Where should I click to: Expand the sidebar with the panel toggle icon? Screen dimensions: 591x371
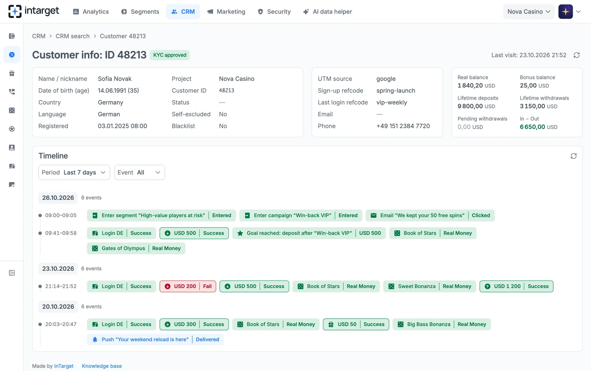(12, 273)
